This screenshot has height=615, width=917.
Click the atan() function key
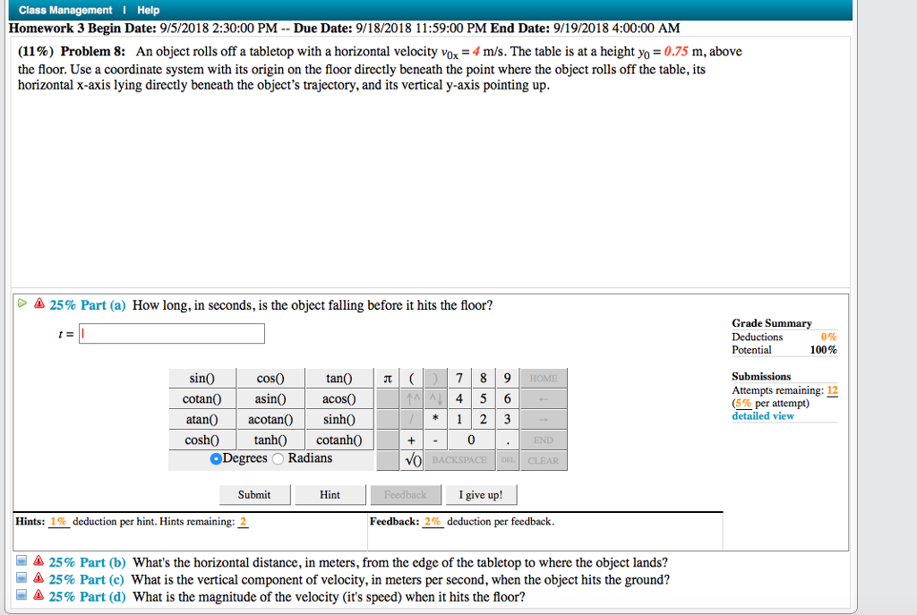(x=201, y=419)
